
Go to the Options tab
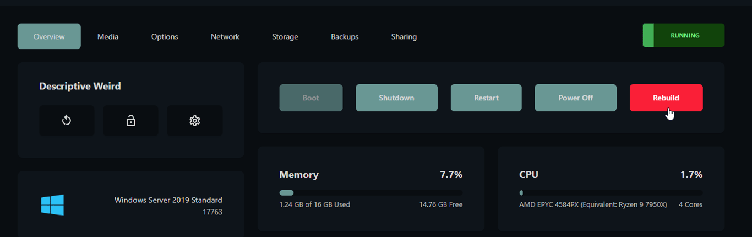click(165, 36)
